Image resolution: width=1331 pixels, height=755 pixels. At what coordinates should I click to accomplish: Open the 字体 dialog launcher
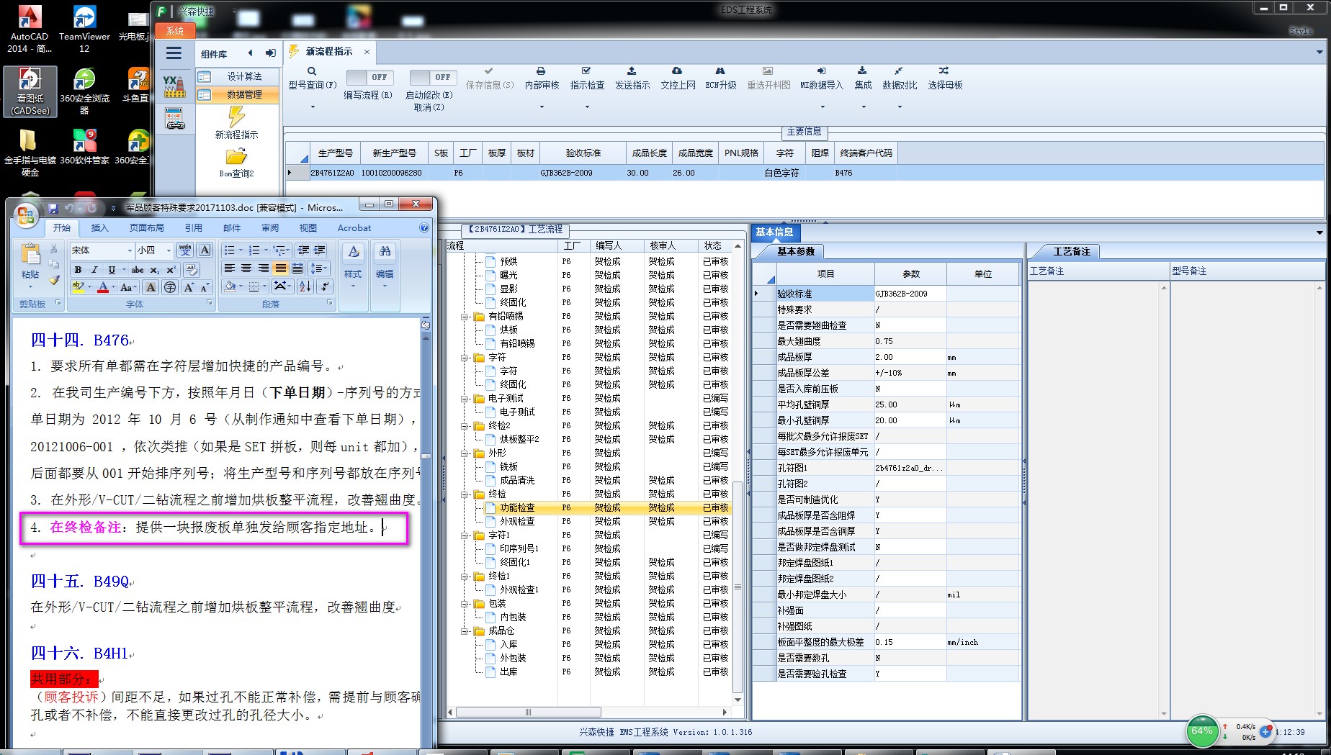click(210, 303)
